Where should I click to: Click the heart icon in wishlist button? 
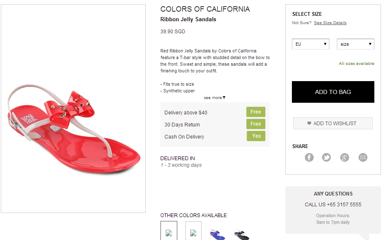(309, 124)
